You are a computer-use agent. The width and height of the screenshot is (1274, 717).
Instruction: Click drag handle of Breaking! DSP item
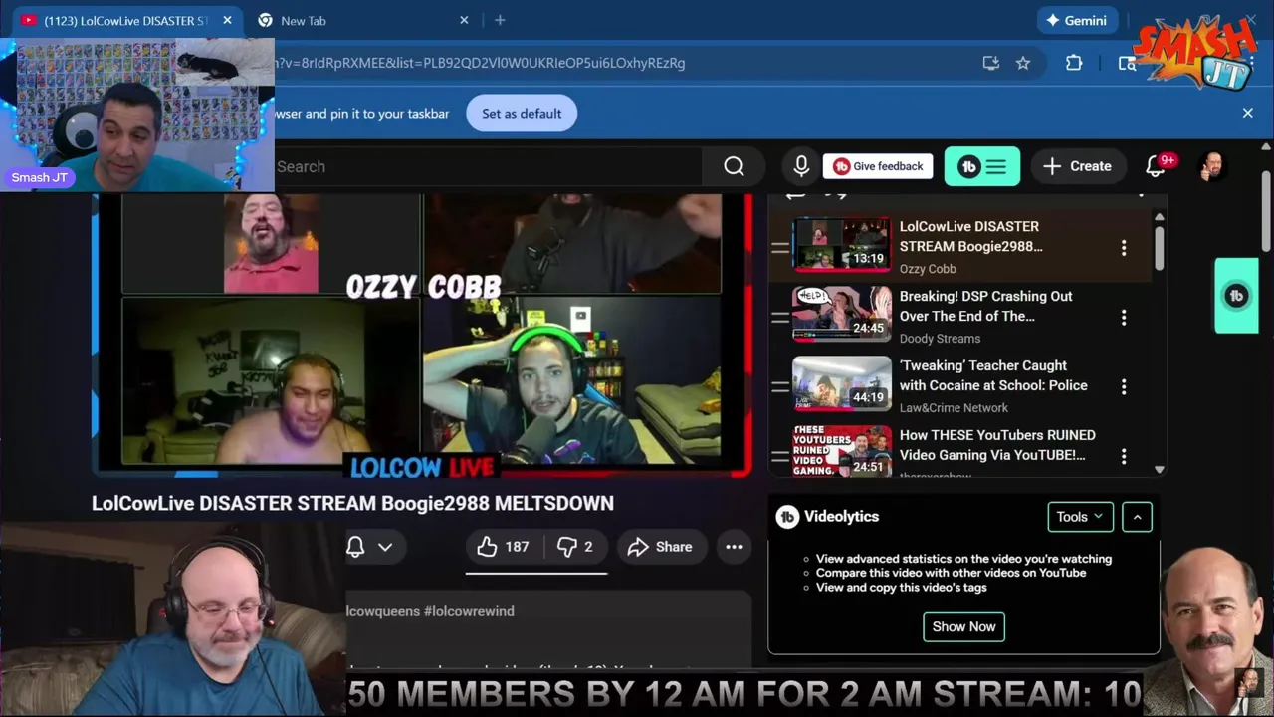pyautogui.click(x=780, y=317)
